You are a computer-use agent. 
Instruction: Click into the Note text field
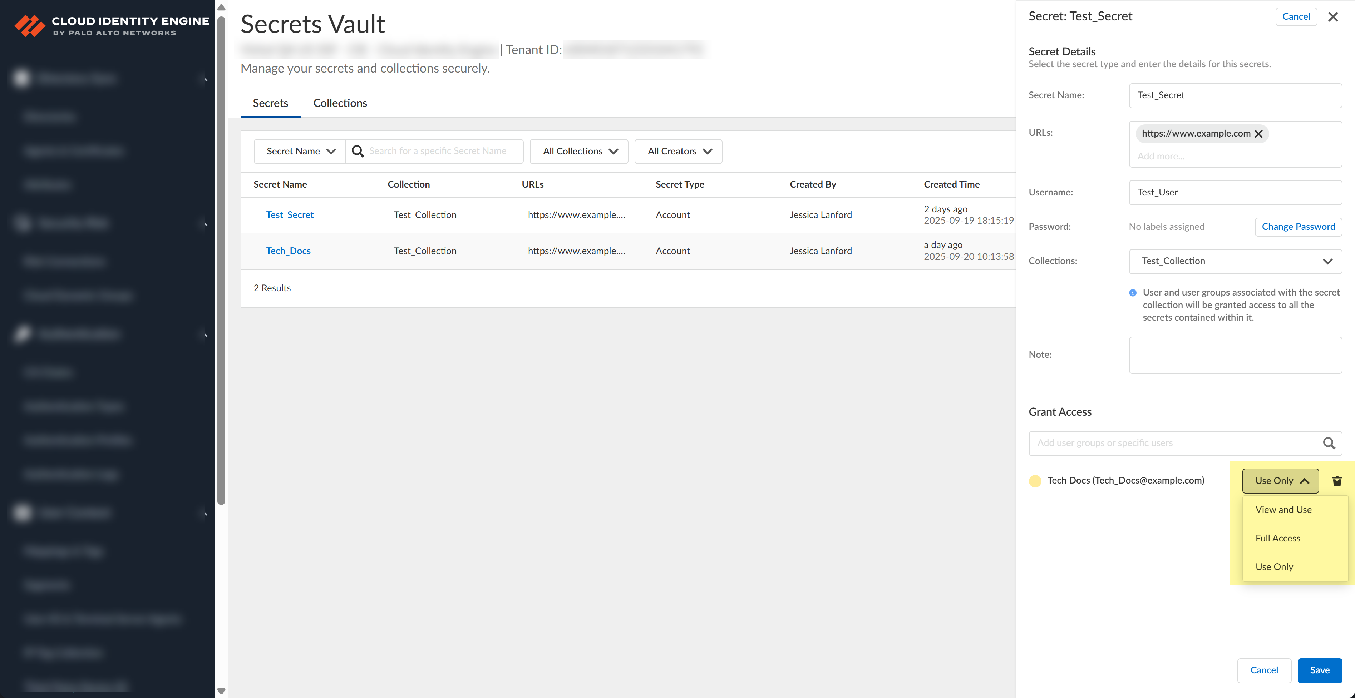pos(1235,355)
